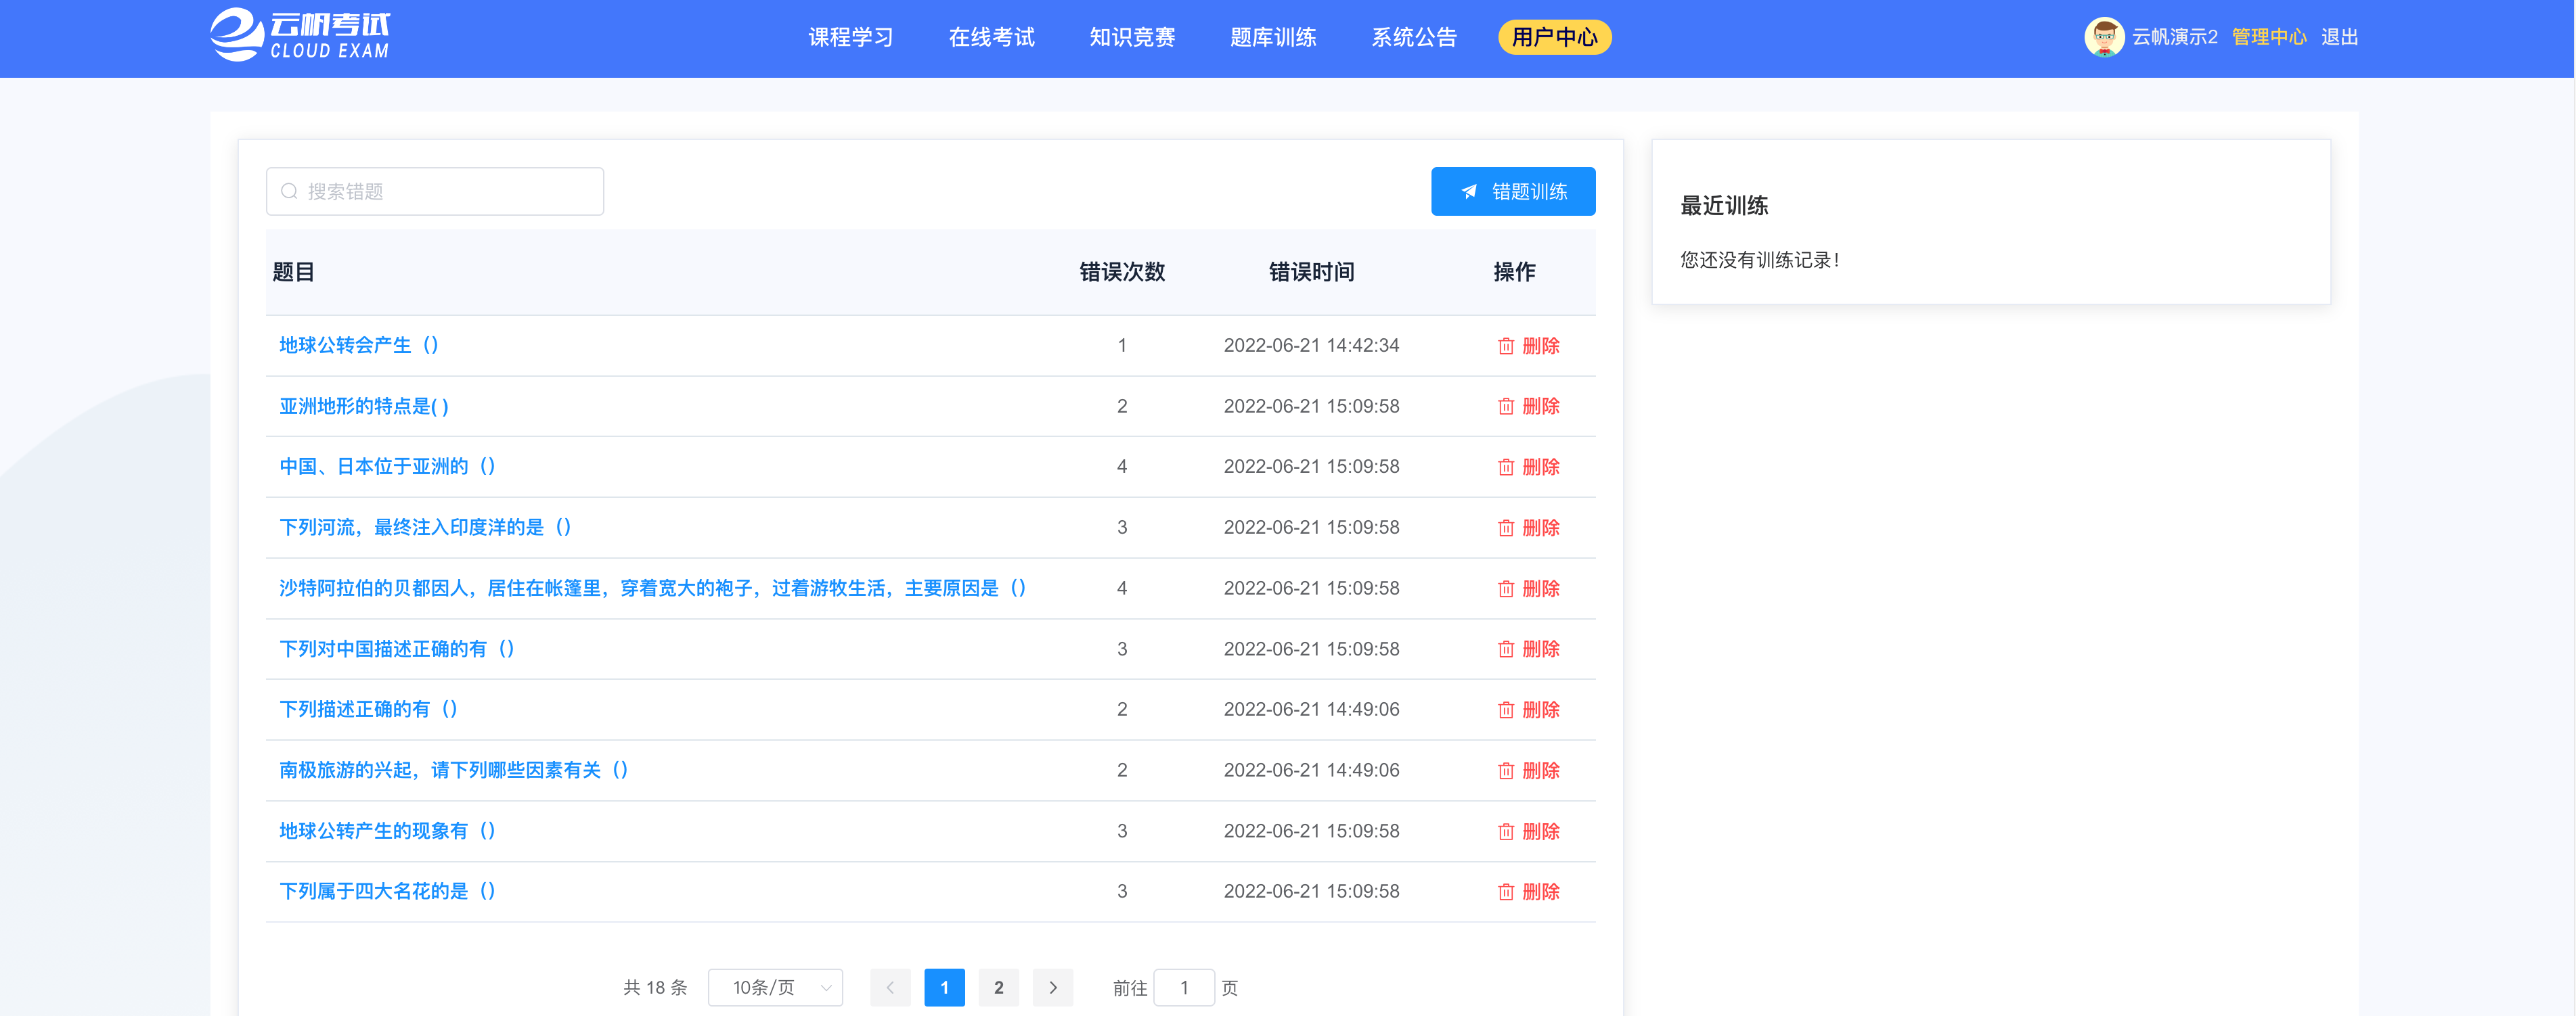This screenshot has height=1016, width=2576.
Task: Click username 云帆演示2
Action: tap(2174, 37)
